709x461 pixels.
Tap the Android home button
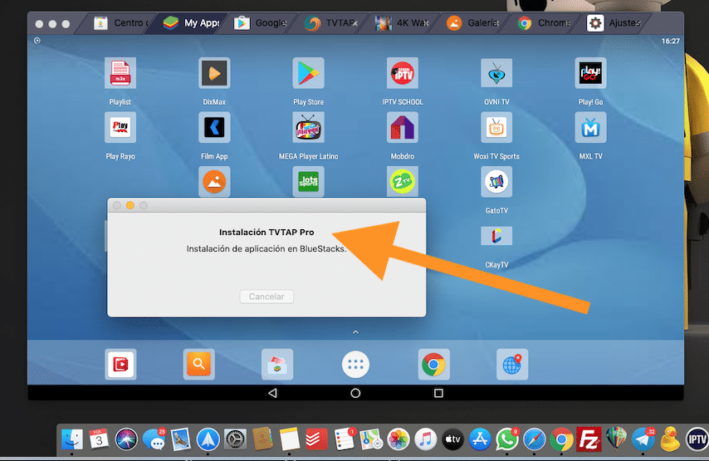(x=355, y=393)
